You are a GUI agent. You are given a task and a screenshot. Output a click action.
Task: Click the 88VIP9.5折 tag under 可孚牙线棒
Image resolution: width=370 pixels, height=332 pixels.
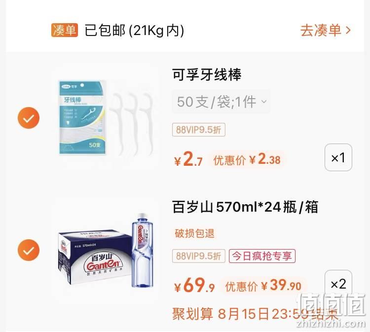(x=199, y=130)
